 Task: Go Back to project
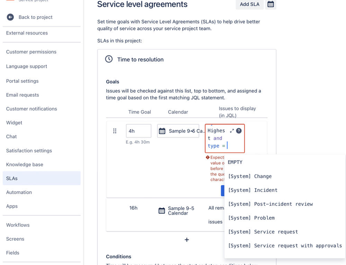36,17
